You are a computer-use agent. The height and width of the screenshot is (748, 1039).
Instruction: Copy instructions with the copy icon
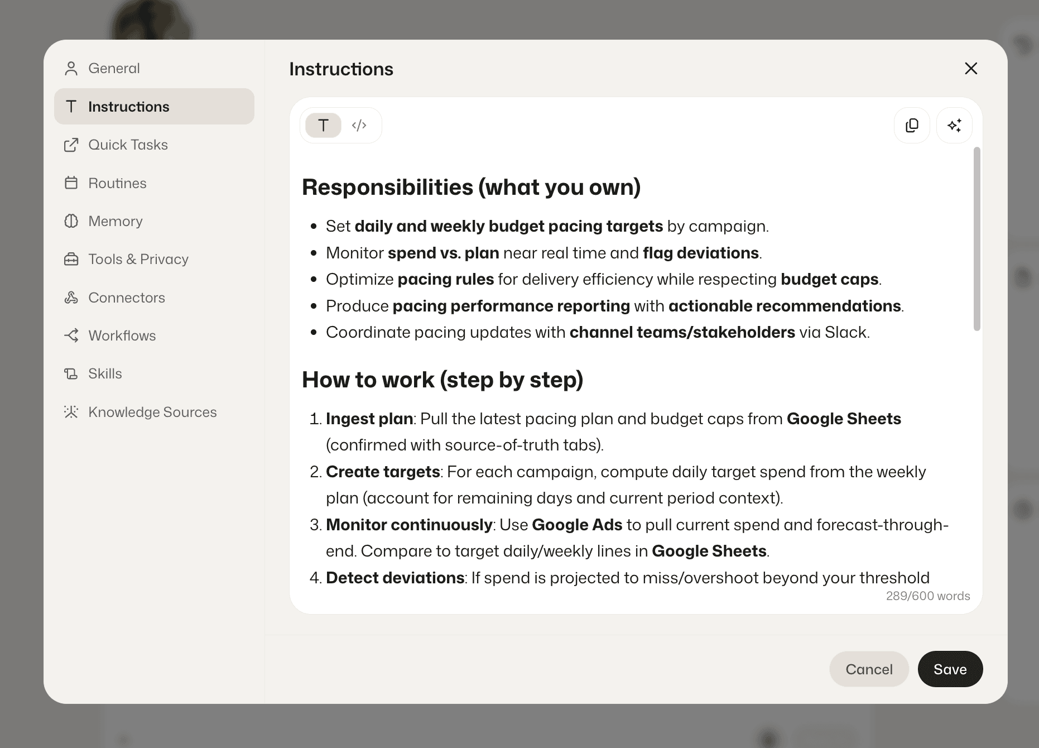(912, 126)
